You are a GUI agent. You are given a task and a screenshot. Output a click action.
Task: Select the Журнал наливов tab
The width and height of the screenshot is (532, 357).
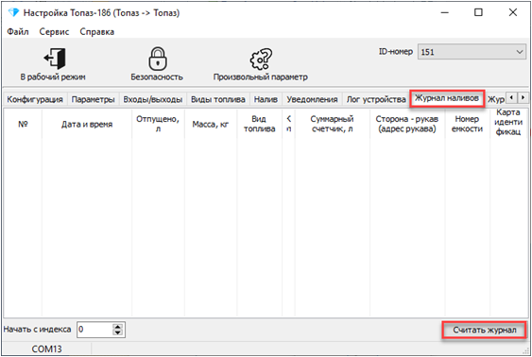(447, 98)
